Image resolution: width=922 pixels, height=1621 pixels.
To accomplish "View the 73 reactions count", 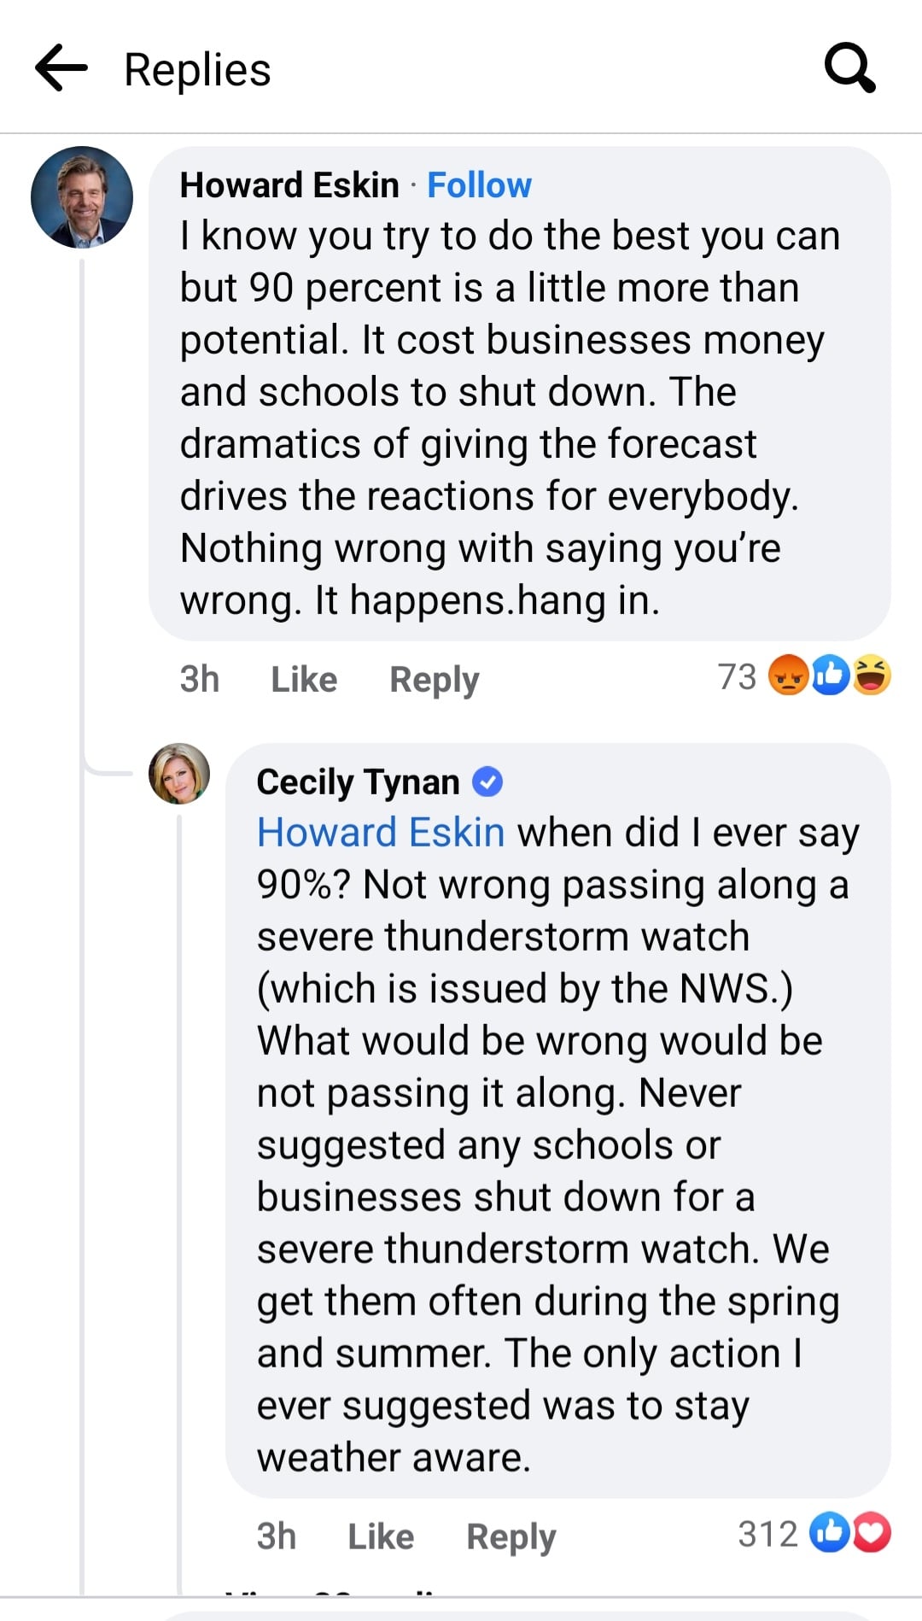I will point(737,677).
